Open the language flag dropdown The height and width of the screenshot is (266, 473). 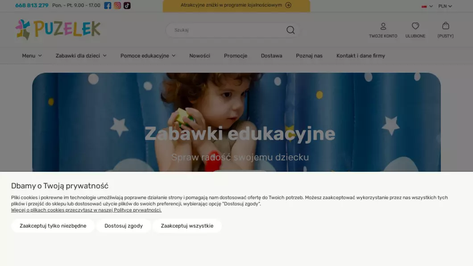[427, 6]
